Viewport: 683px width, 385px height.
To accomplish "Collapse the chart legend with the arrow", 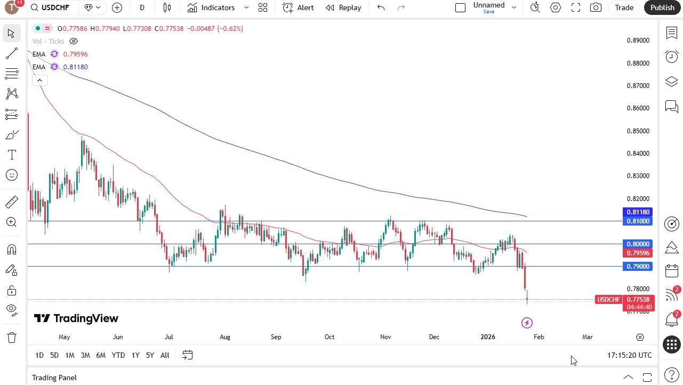I will [x=39, y=80].
